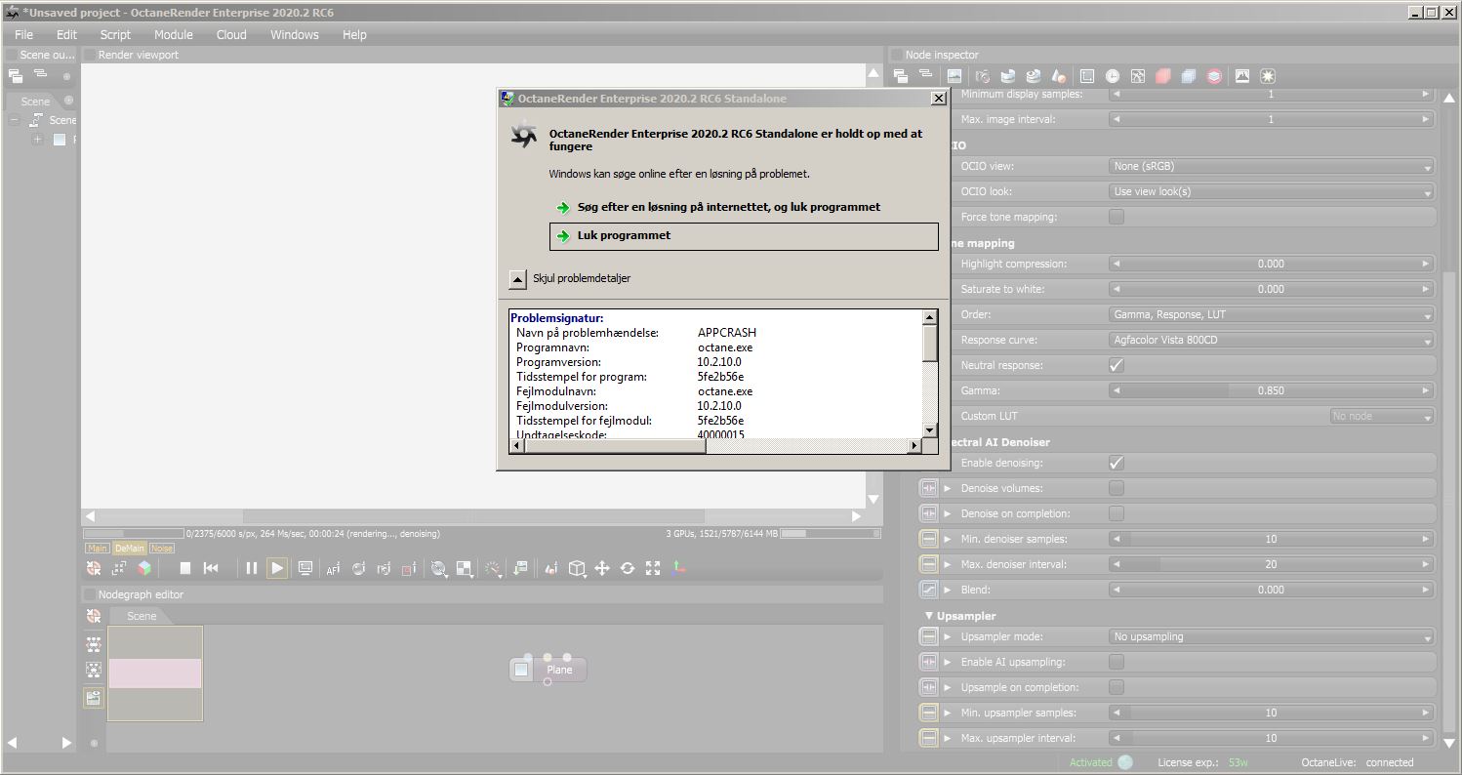Toggle the Render viewport panel checkbox
The image size is (1462, 775).
(x=90, y=55)
